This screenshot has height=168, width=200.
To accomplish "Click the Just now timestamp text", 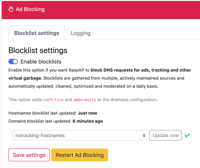I will 87,113.
